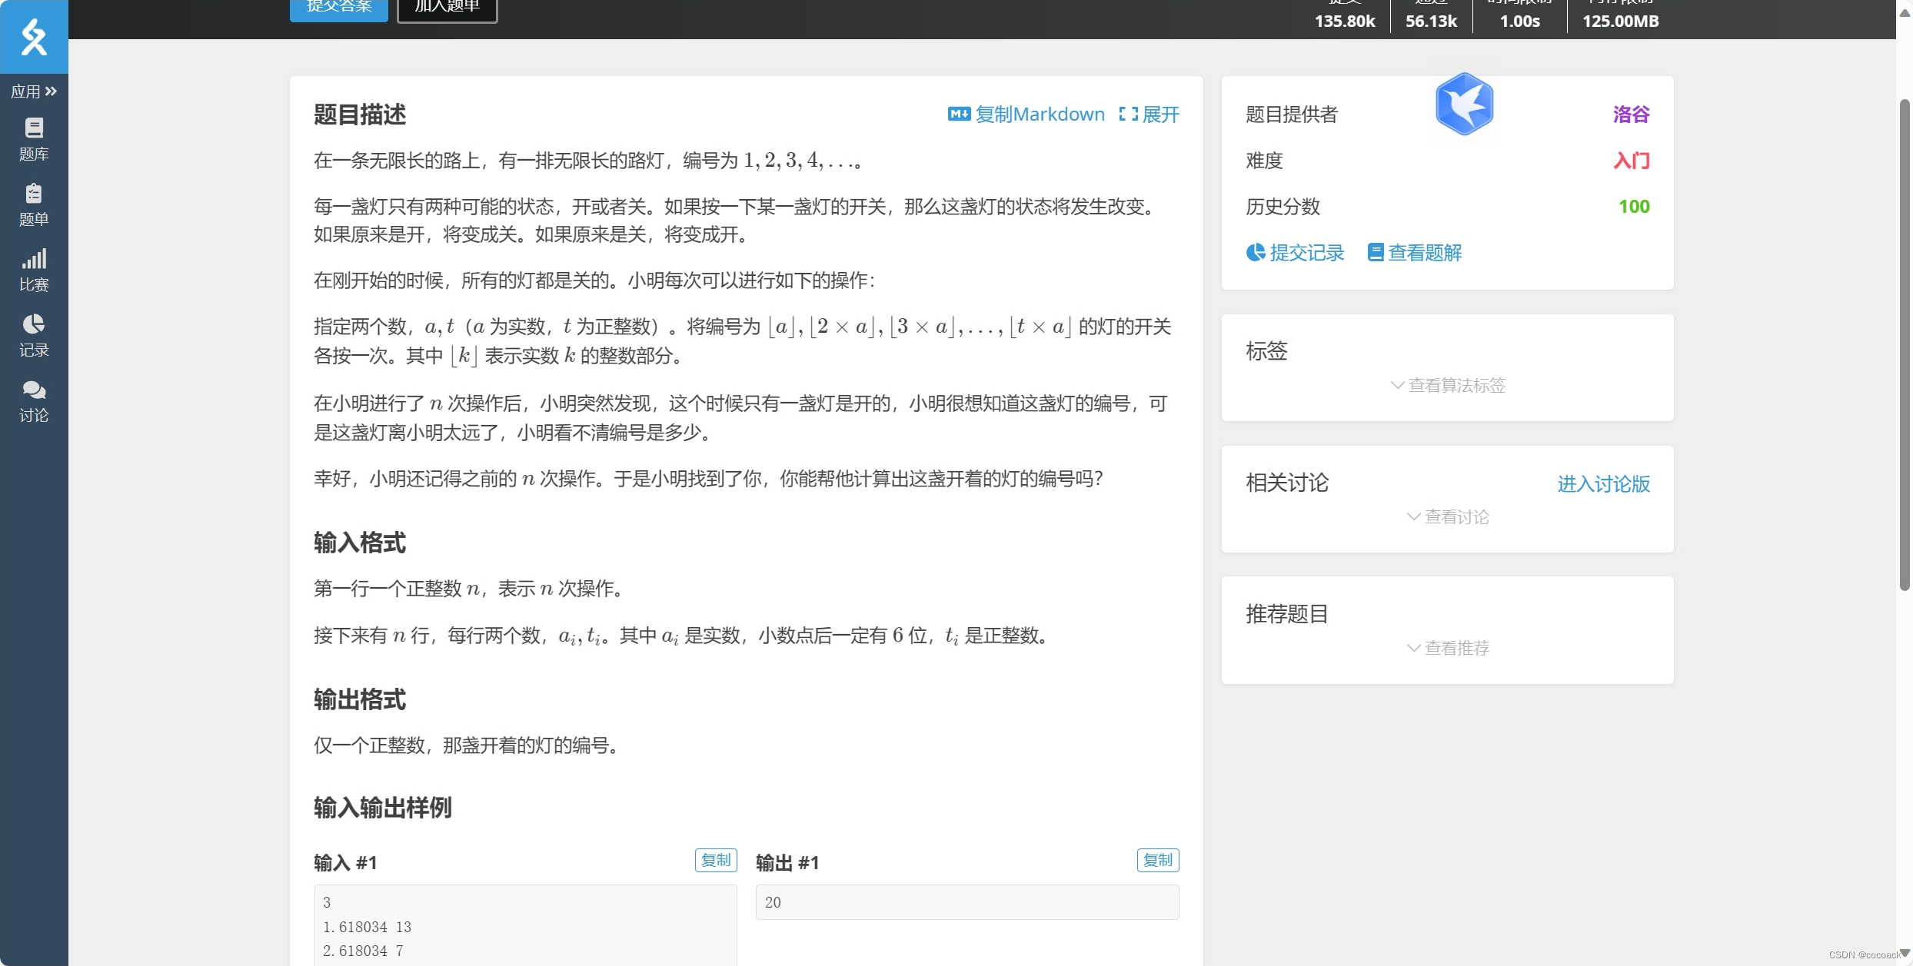The width and height of the screenshot is (1913, 966).
Task: Expand 查看算法标签 under 标签
Action: (x=1448, y=385)
